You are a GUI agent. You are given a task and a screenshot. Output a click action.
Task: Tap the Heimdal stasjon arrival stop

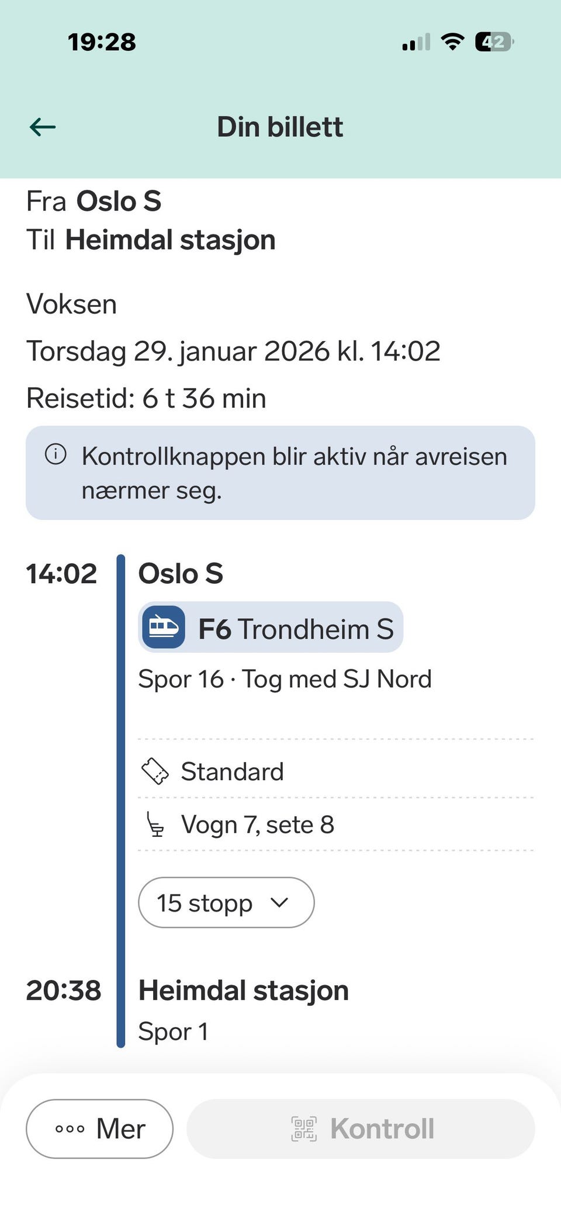pyautogui.click(x=244, y=990)
